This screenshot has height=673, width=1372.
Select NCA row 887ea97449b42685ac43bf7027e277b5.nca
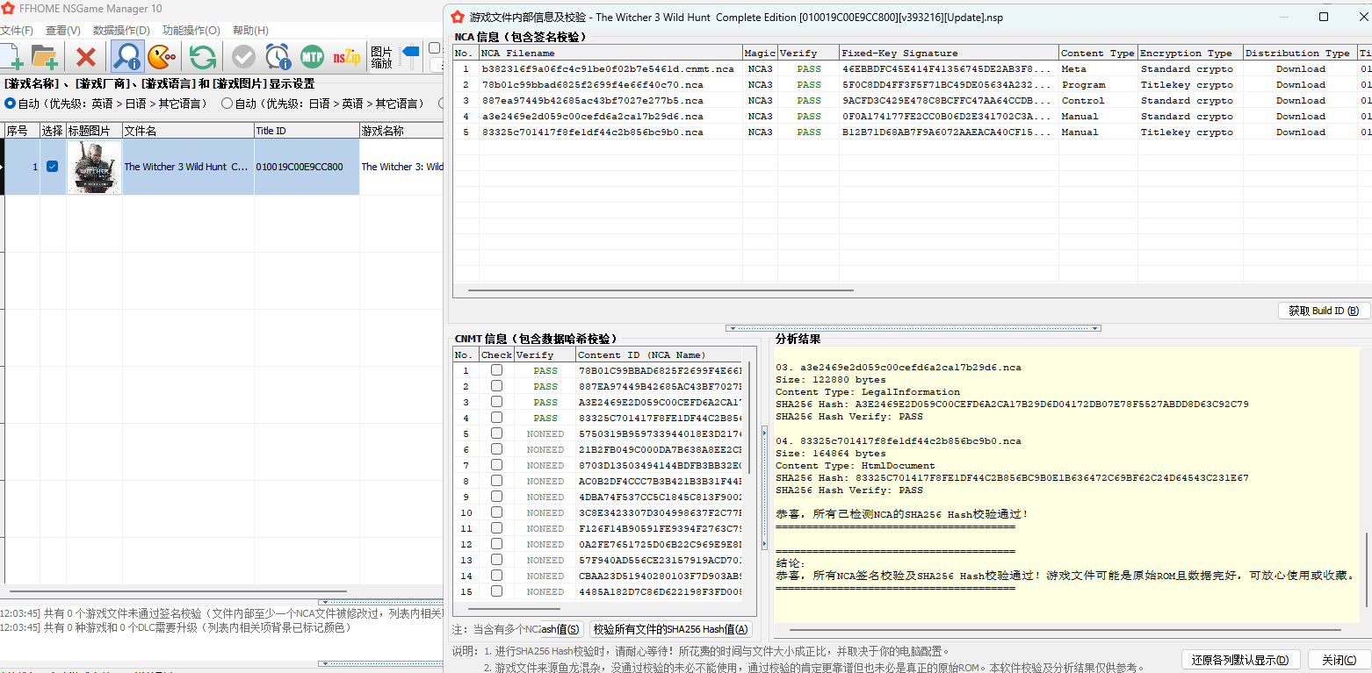(912, 100)
